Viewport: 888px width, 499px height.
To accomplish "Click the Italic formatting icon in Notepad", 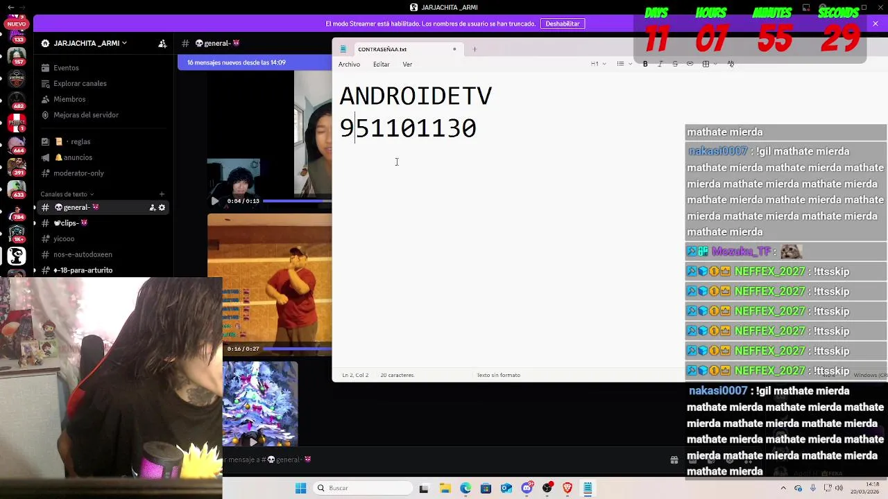I will tap(660, 64).
